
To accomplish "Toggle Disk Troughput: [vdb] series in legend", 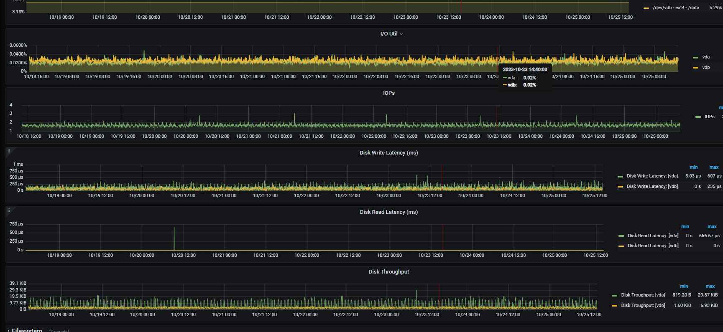I will coord(643,306).
